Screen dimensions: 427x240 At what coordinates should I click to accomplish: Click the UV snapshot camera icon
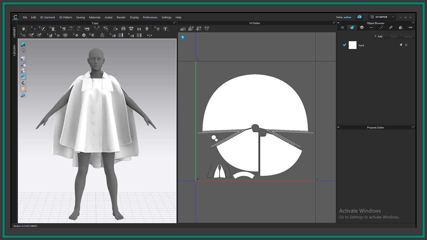coord(183,29)
